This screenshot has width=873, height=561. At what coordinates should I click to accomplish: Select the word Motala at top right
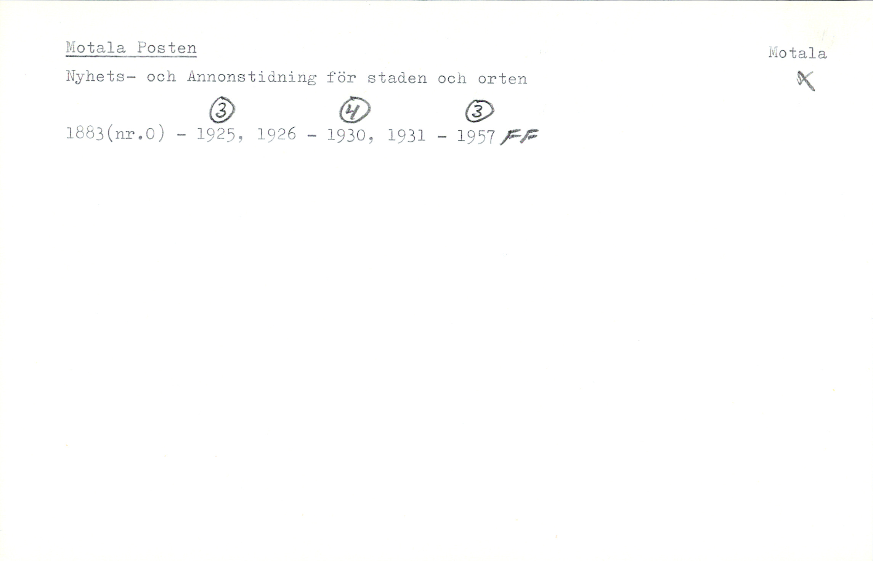click(798, 53)
